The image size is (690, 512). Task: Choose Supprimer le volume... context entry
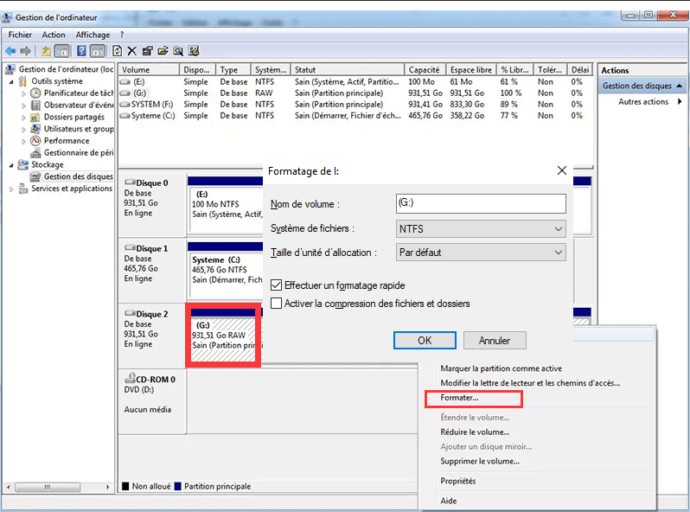point(480,461)
